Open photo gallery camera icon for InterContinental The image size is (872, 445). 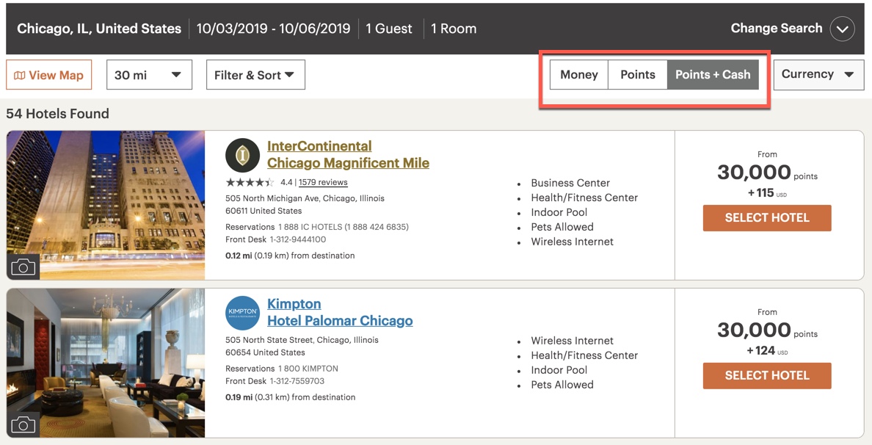[x=23, y=267]
